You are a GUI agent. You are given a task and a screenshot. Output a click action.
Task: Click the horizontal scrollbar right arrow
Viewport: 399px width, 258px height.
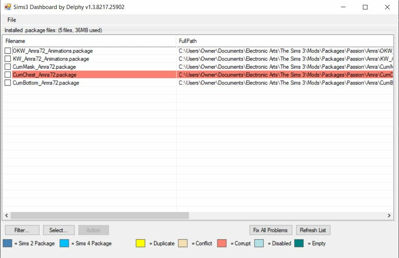coord(389,216)
